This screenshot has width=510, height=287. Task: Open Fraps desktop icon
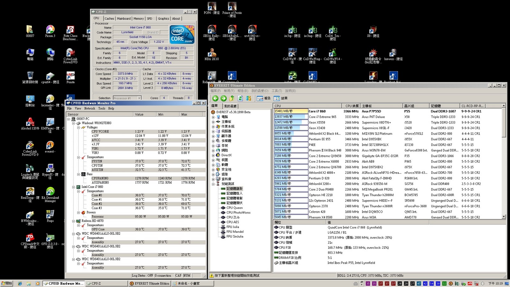50,216
